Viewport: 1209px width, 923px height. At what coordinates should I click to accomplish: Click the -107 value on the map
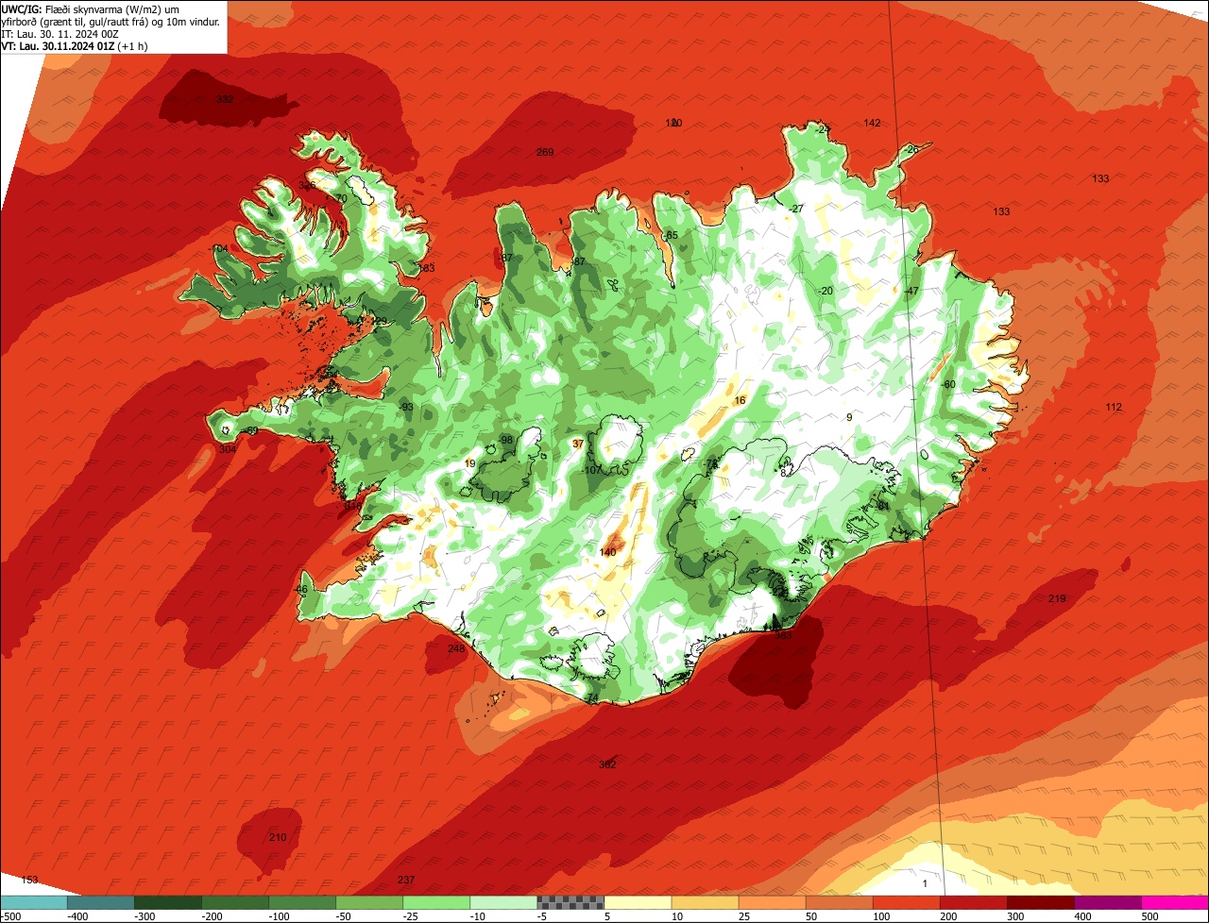click(x=592, y=471)
